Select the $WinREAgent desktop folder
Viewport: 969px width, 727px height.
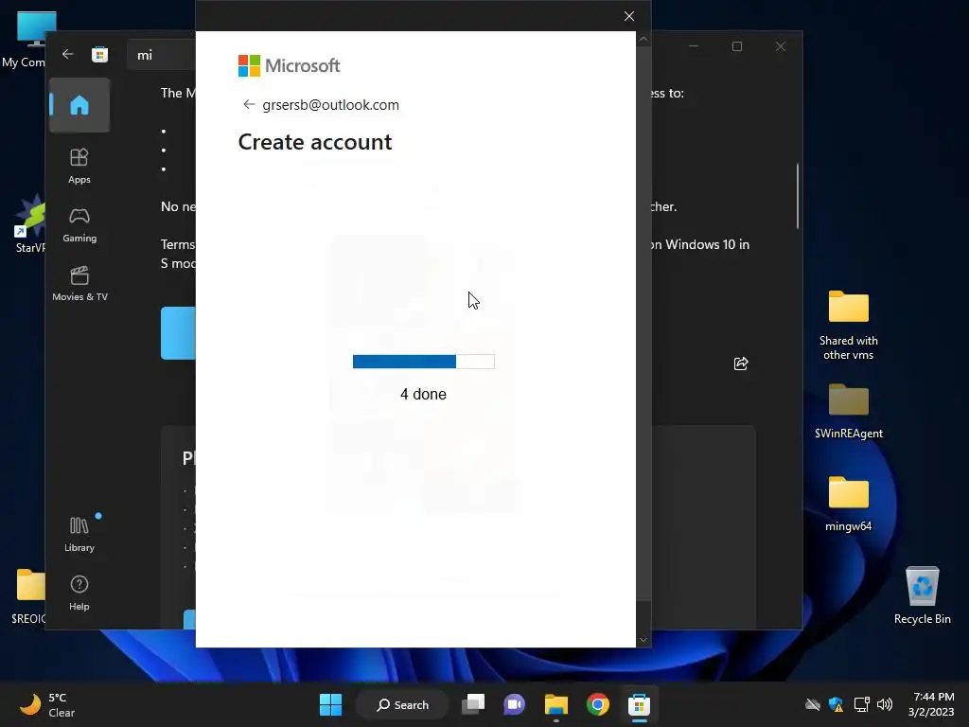pos(849,411)
